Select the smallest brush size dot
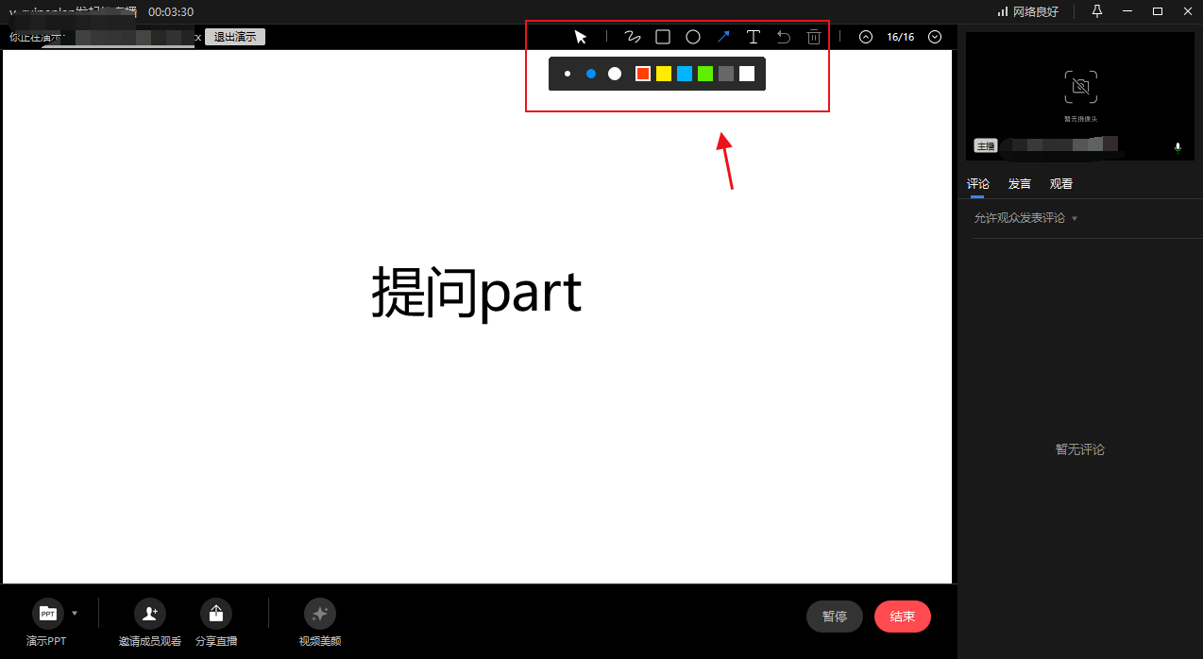Screen dimensions: 1203x659 point(568,73)
